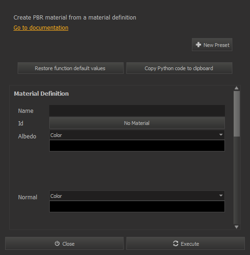The image size is (250, 255).
Task: Dismiss the dialog with Close
Action: (x=64, y=243)
